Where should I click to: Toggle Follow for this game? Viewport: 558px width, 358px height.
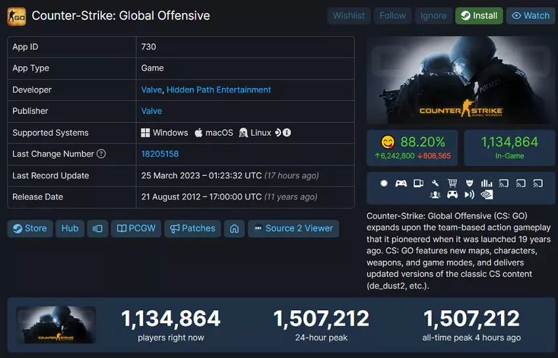pyautogui.click(x=393, y=16)
